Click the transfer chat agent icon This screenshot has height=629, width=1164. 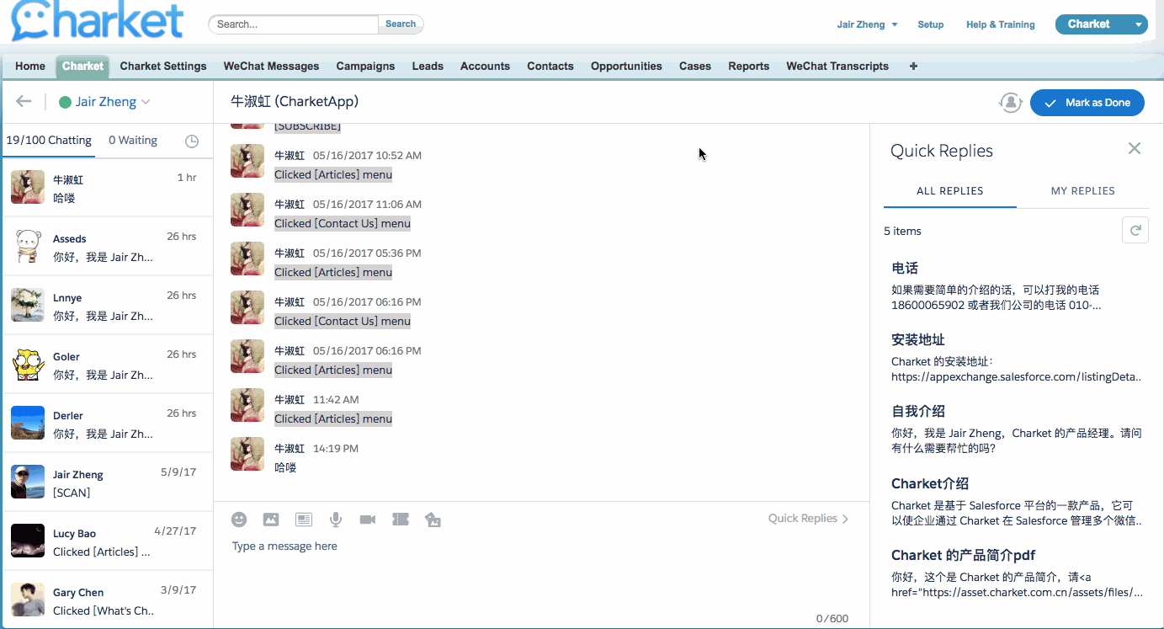pyautogui.click(x=1010, y=103)
